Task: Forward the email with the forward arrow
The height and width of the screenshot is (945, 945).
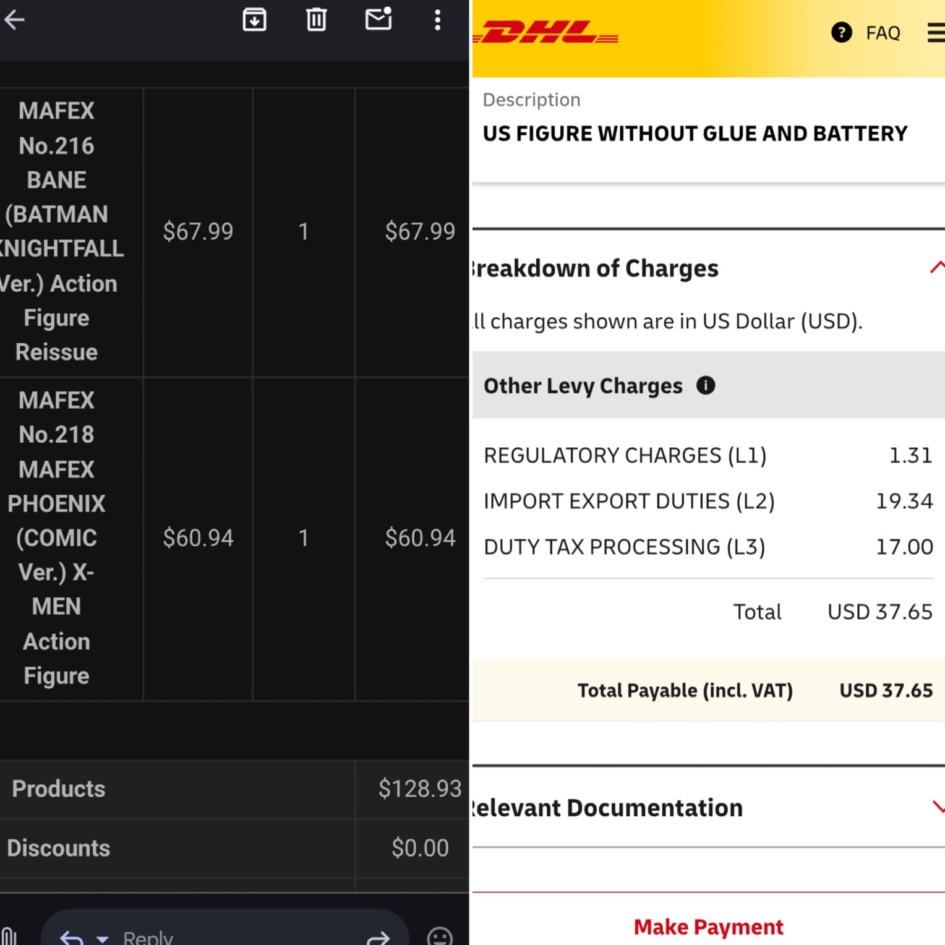Action: click(x=378, y=938)
